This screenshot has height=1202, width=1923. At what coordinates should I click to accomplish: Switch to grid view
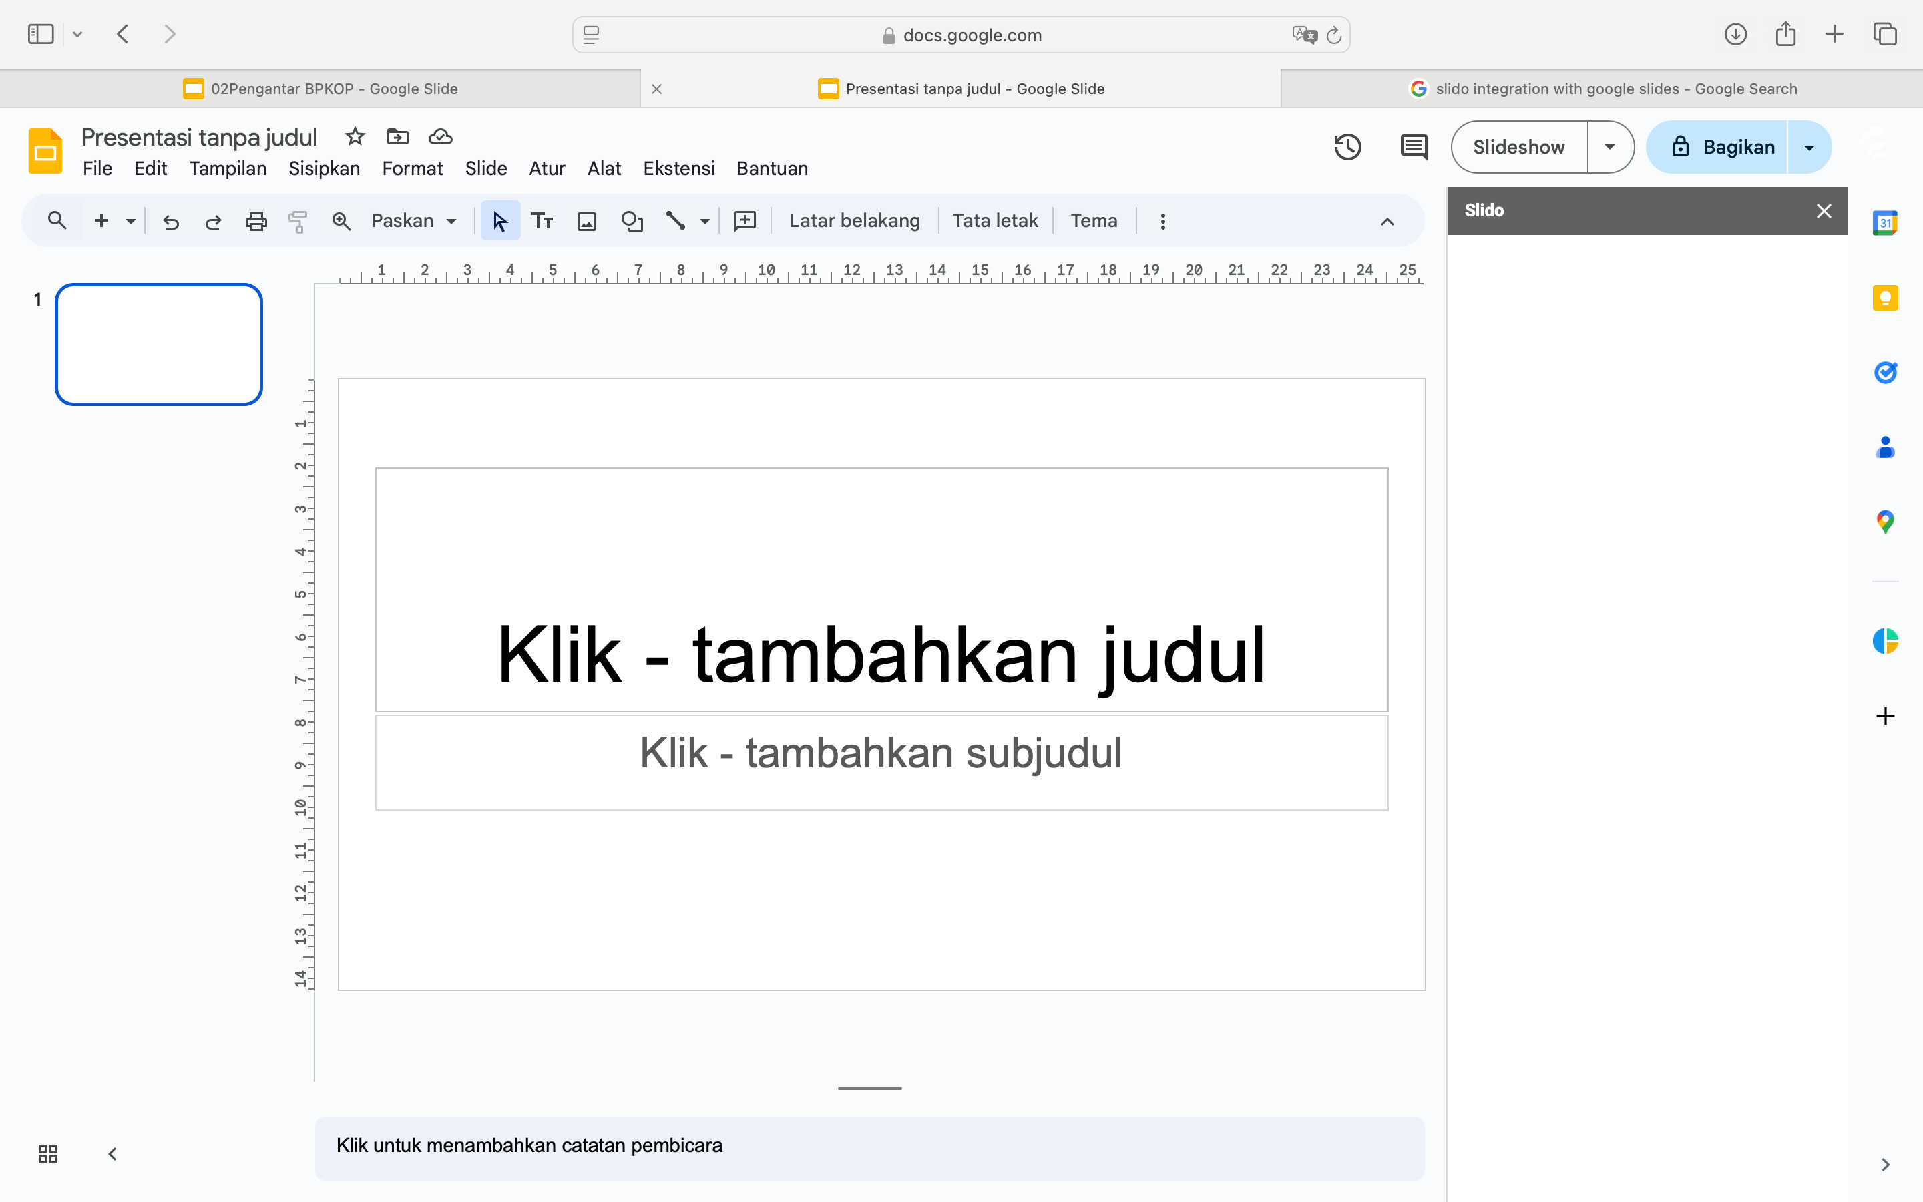click(x=47, y=1153)
